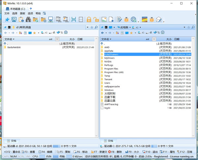Viewport: 198px width, 160px height.
Task: Toggle the CAPS indicator in status bar
Action: coord(6,156)
